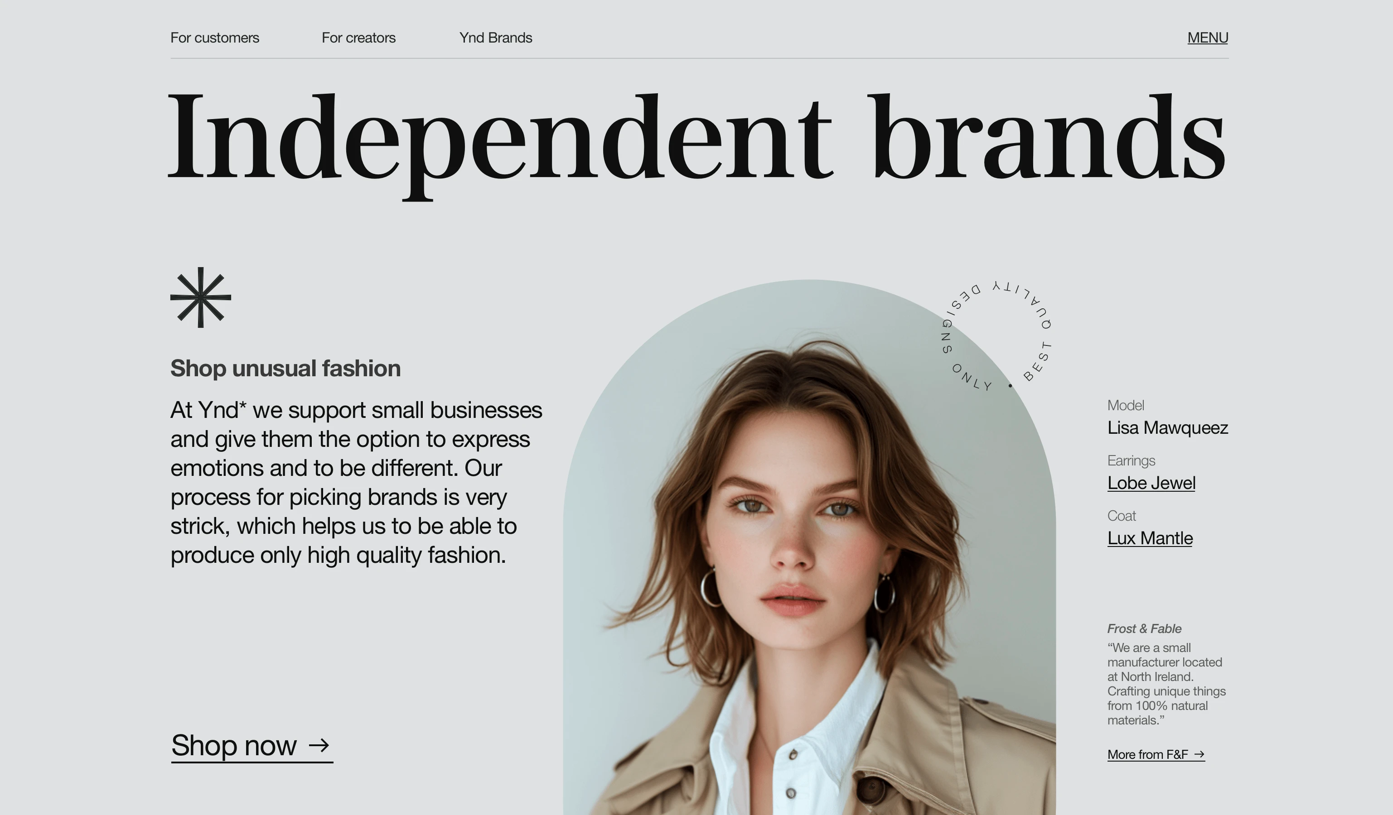Follow the Shop now link text

pos(234,745)
